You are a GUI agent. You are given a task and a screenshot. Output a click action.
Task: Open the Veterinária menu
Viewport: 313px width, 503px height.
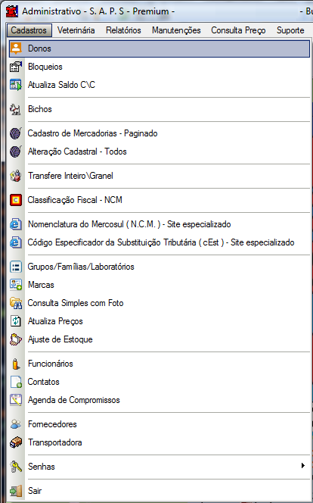pos(76,30)
